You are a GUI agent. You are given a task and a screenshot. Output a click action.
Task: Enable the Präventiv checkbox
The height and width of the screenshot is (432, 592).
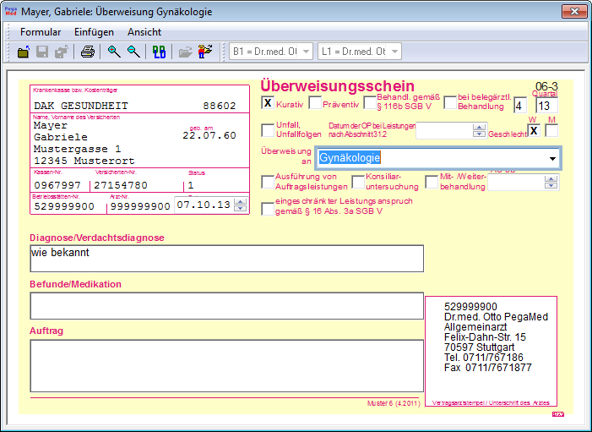(x=315, y=103)
